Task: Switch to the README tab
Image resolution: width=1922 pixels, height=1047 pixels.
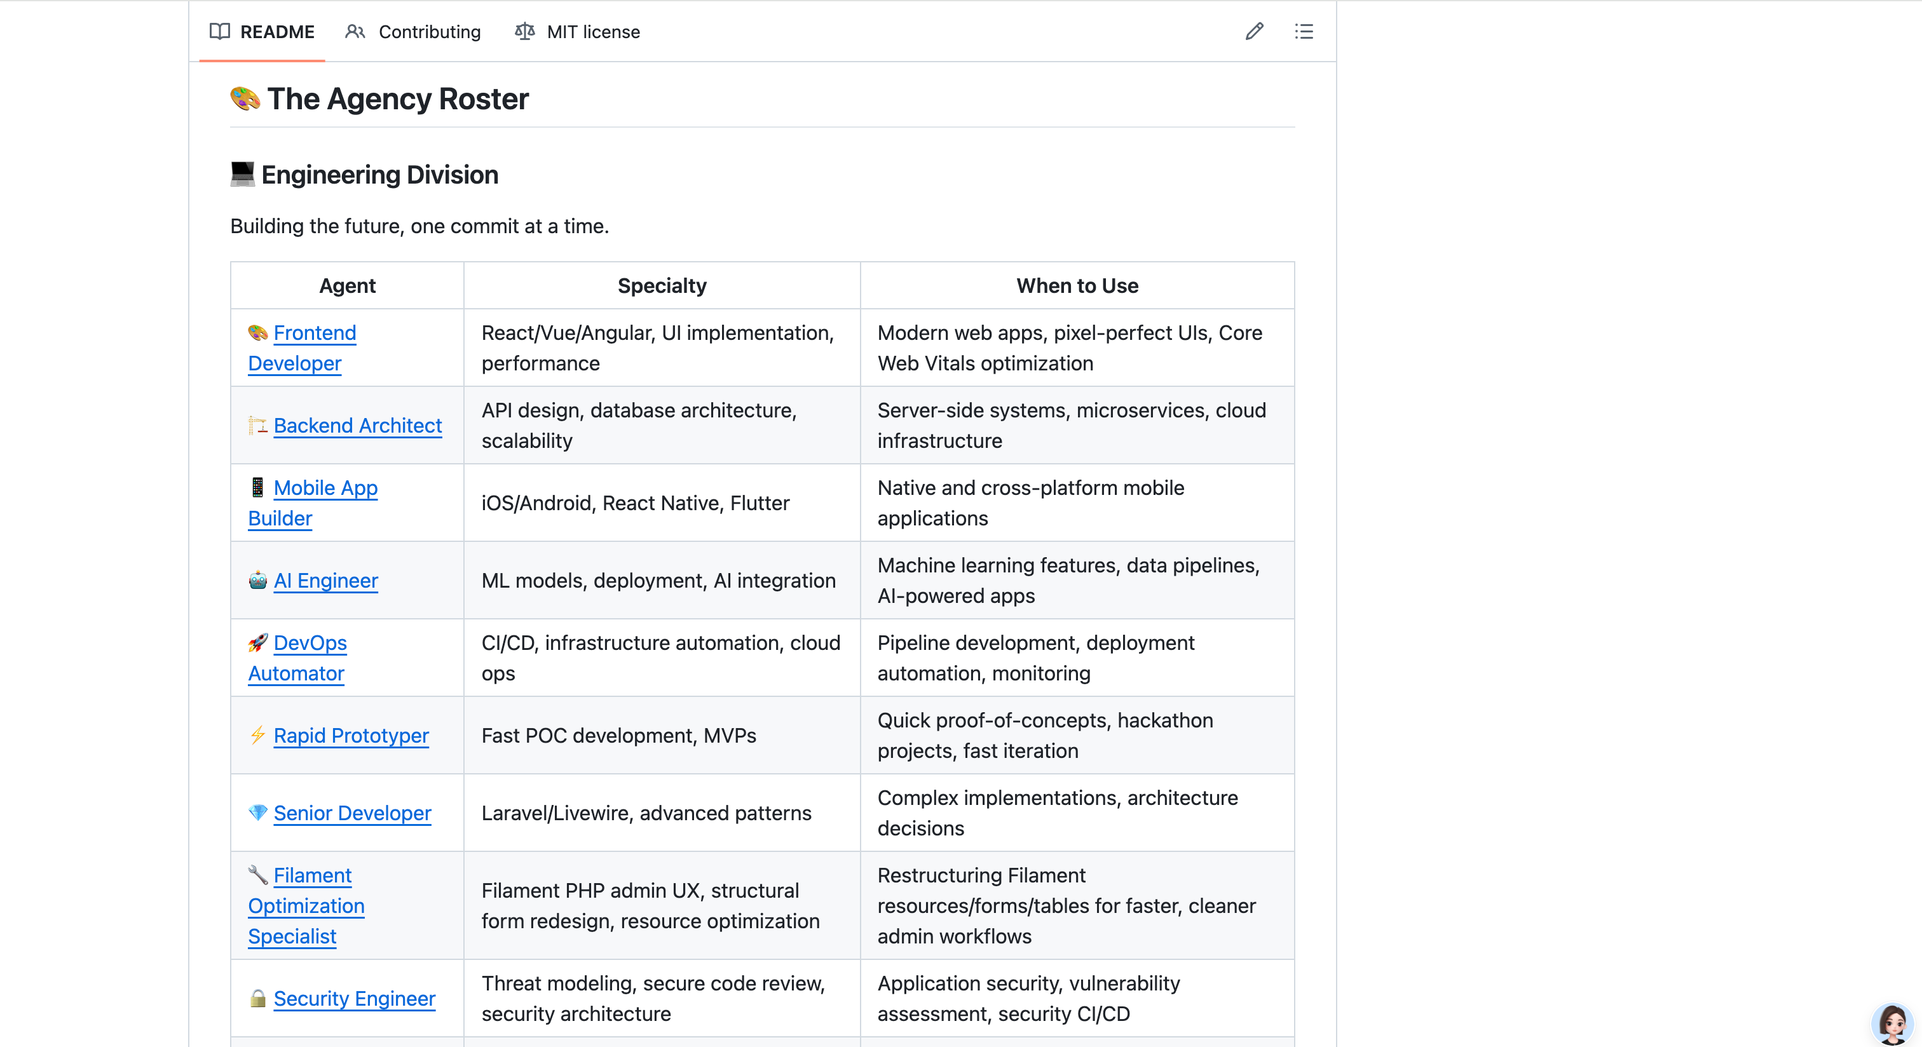Action: coord(262,31)
